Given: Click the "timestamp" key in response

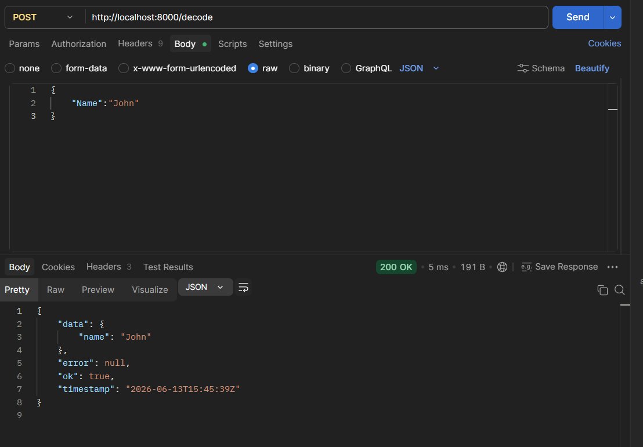Looking at the screenshot, I should click(x=86, y=389).
